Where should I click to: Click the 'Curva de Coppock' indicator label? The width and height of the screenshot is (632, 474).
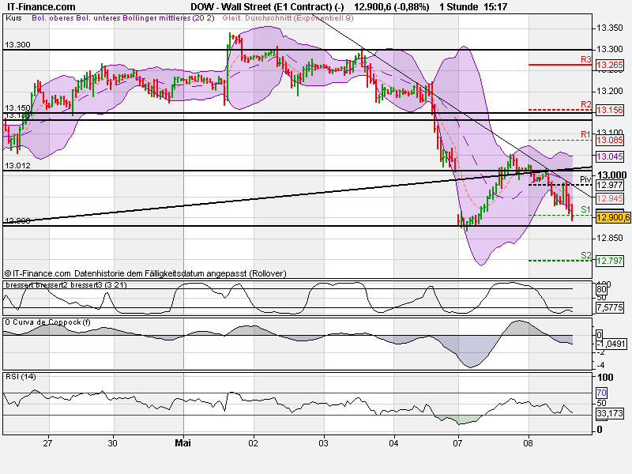point(48,322)
